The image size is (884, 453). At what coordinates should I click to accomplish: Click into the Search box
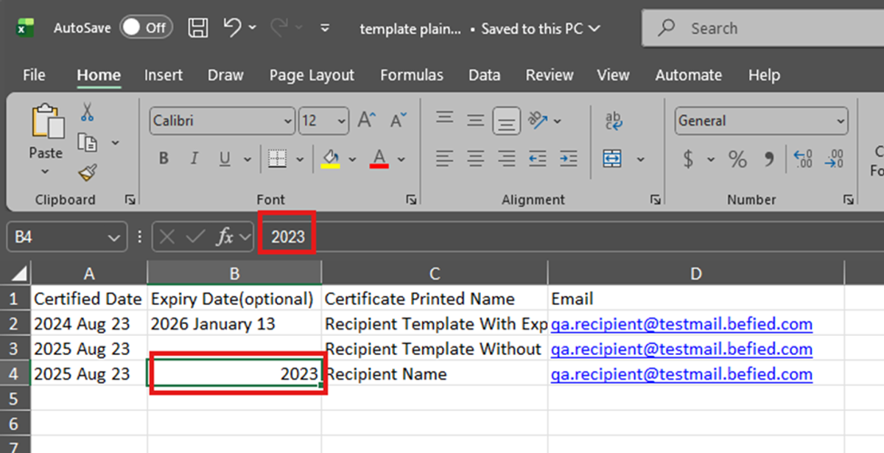[762, 29]
